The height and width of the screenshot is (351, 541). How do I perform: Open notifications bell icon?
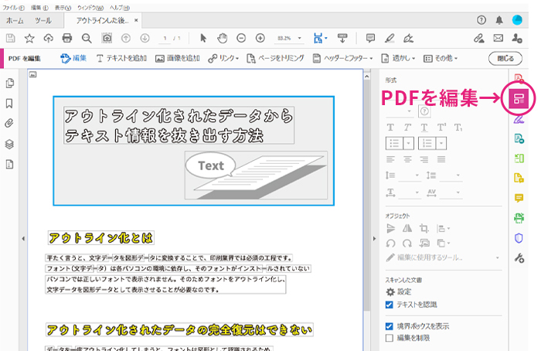pos(499,20)
